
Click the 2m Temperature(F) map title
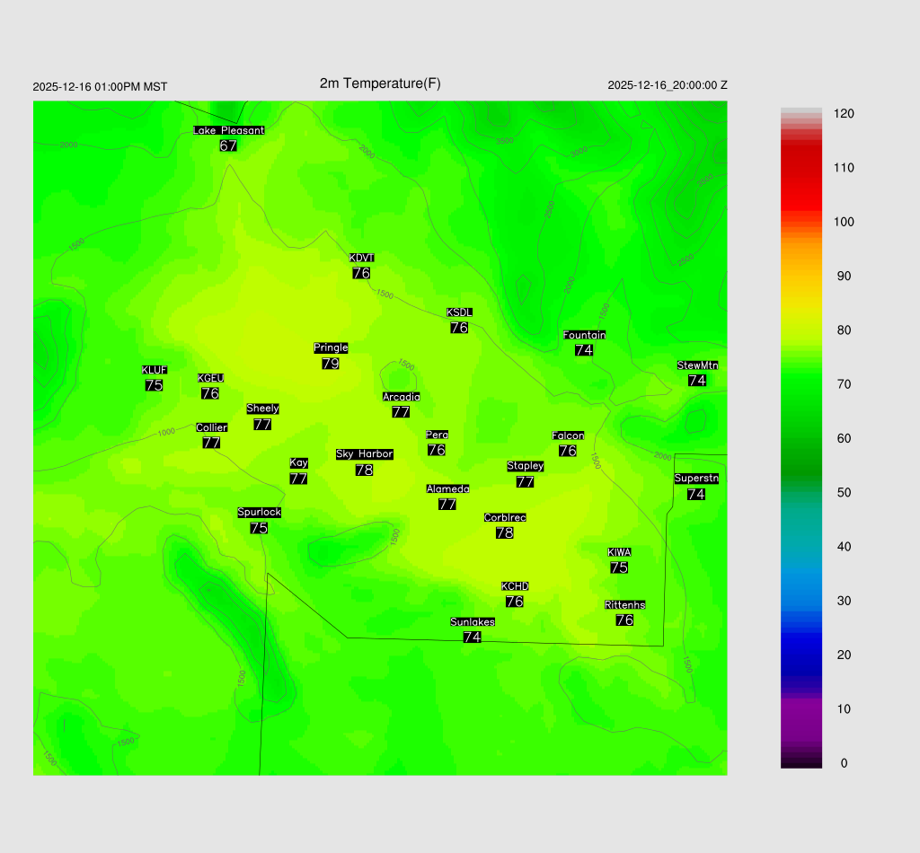pos(380,84)
